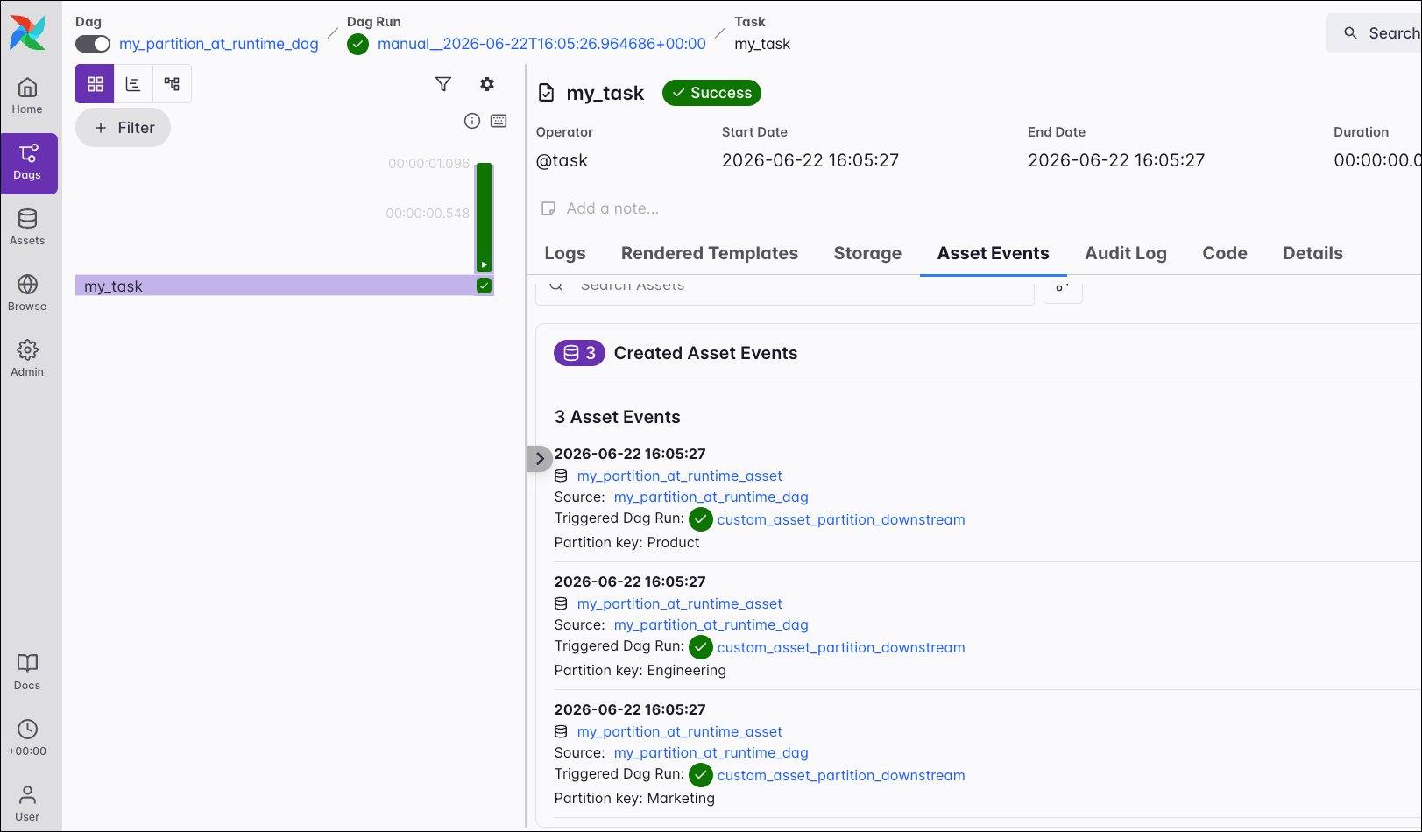
Task: Change timezone via the +00:00 clock
Action: (x=27, y=738)
